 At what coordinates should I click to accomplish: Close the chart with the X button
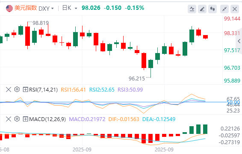[x=235, y=9]
